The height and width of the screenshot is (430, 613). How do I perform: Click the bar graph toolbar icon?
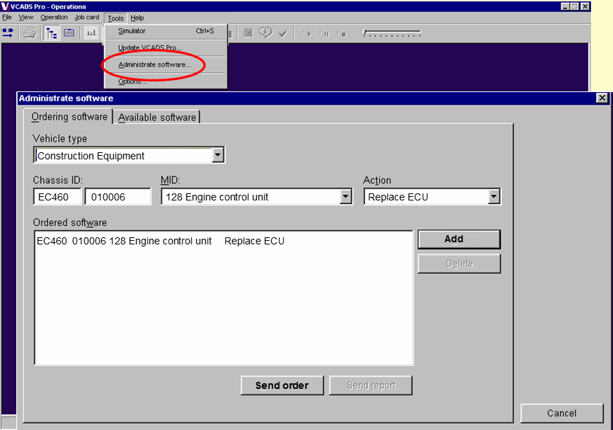pyautogui.click(x=91, y=33)
